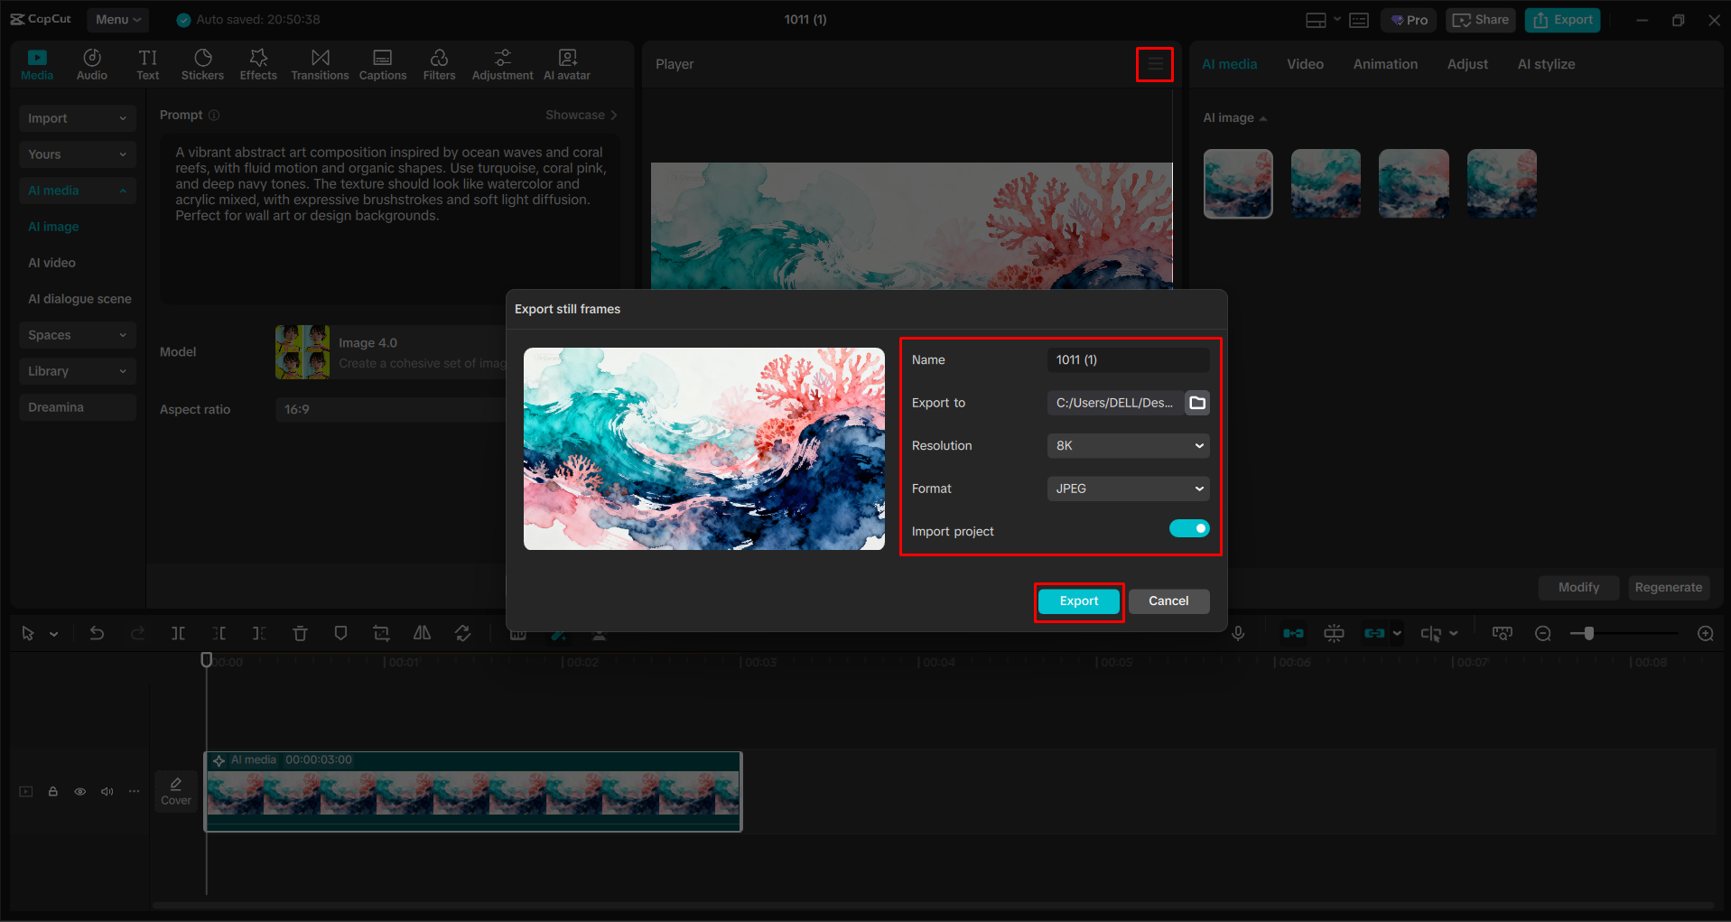Screen dimensions: 1731x922
Task: Select the first AI image thumbnail
Action: [1237, 183]
